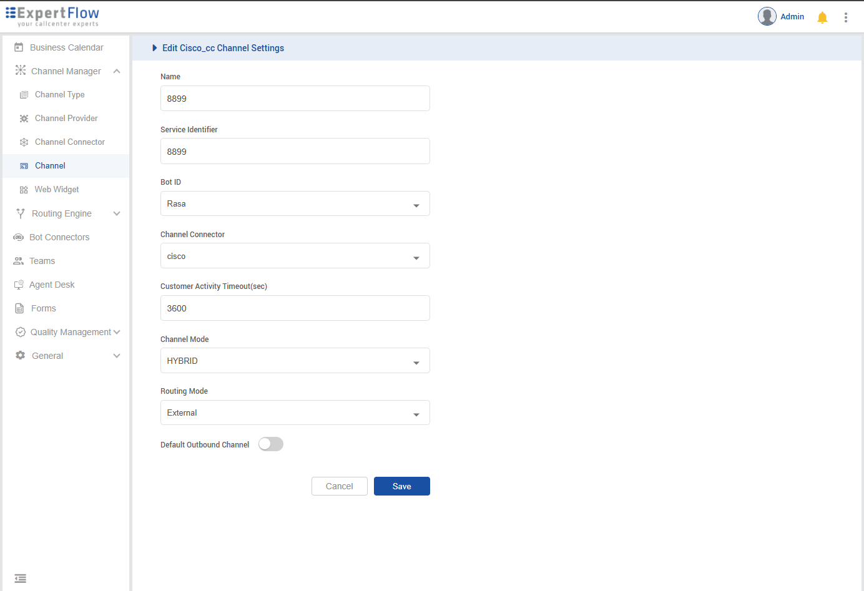864x591 pixels.
Task: Click the Agent Desk icon
Action: pos(19,285)
